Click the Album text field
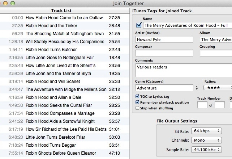The image size is (232, 159). (x=215, y=39)
